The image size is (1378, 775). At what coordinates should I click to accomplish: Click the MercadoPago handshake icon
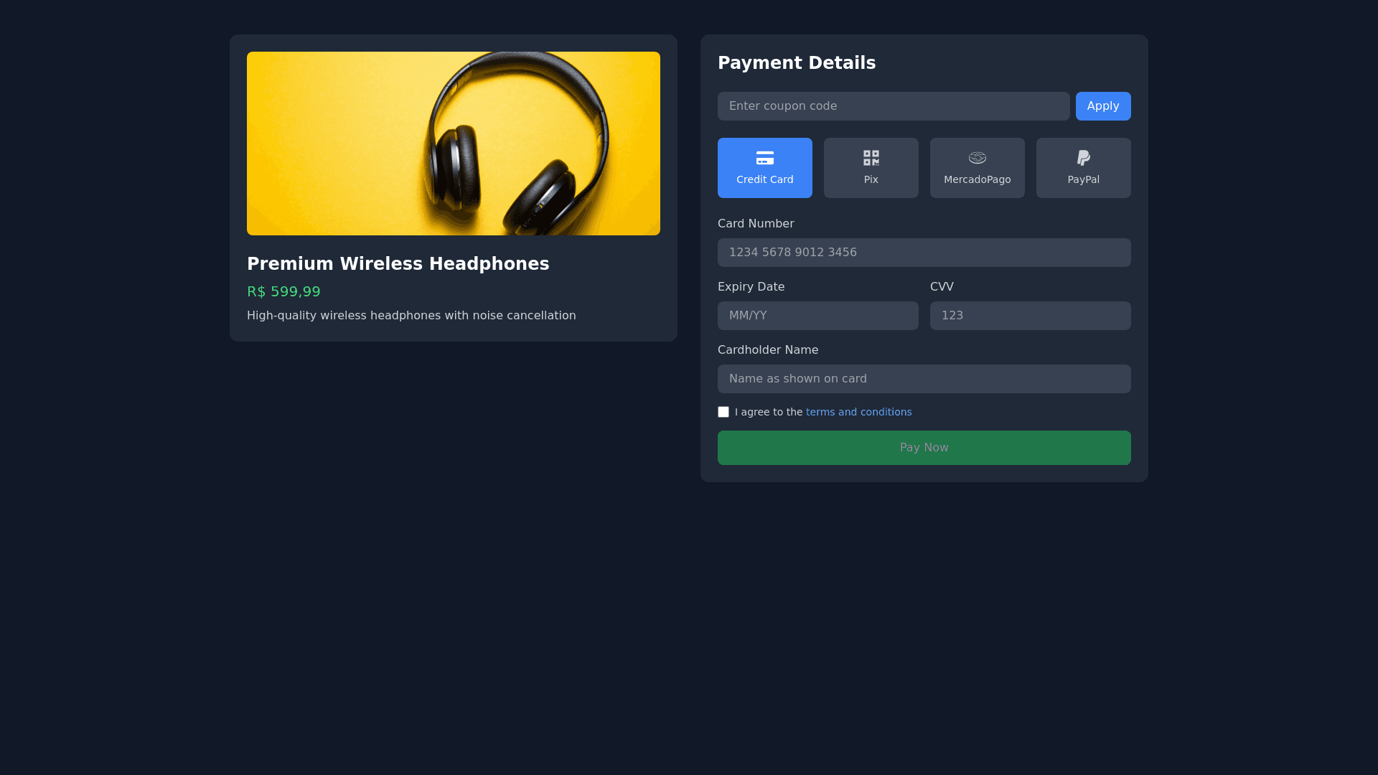click(977, 158)
